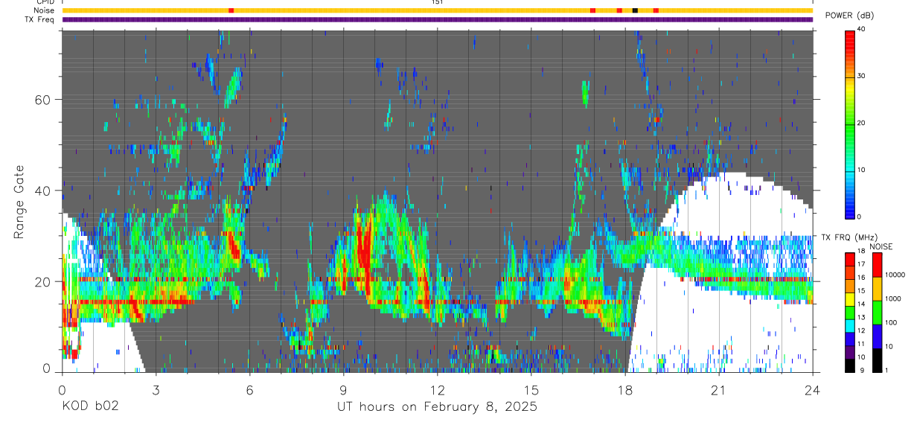914x422 pixels.
Task: Click the 9 tick on UT hours axis
Action: click(x=343, y=389)
